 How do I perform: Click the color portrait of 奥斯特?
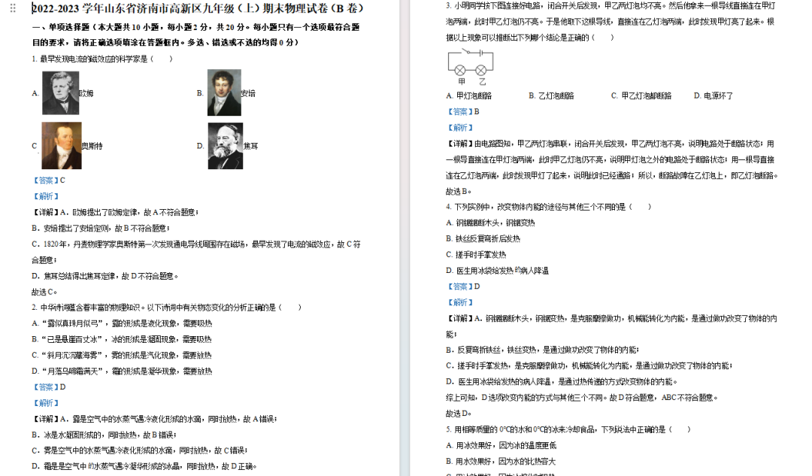[61, 145]
